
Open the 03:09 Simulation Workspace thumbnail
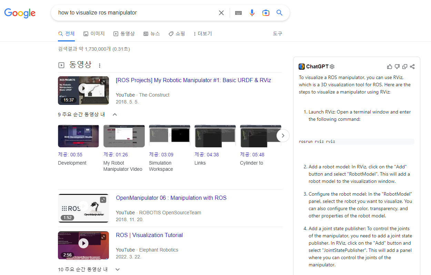coord(170,136)
